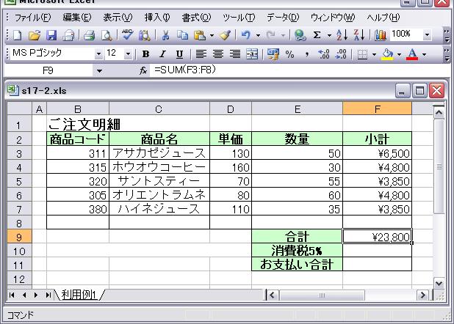Undo the last action
The height and width of the screenshot is (324, 454).
(x=245, y=35)
